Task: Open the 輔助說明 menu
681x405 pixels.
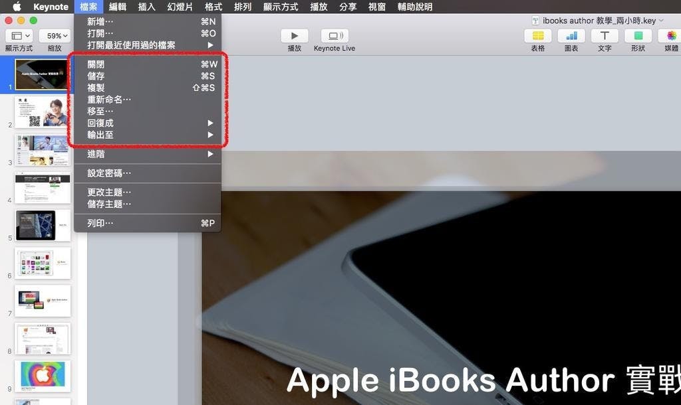Action: [415, 7]
